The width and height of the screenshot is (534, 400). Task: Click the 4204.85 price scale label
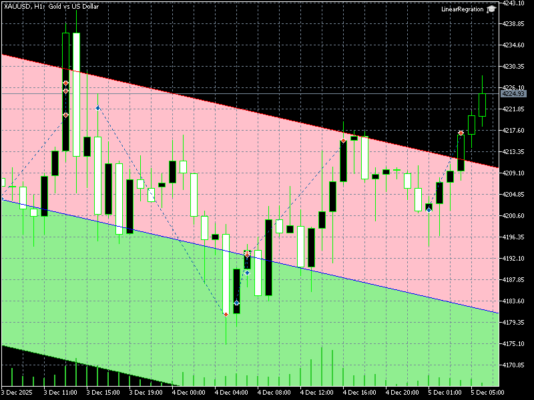(513, 195)
